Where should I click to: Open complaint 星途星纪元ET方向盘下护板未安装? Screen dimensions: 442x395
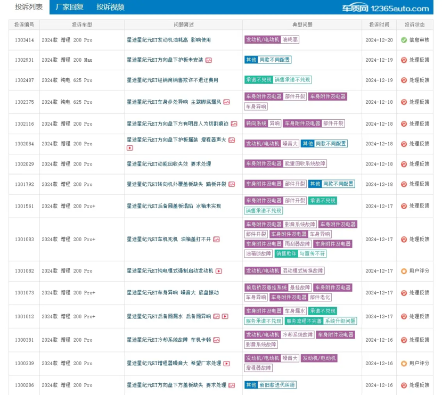[165, 60]
